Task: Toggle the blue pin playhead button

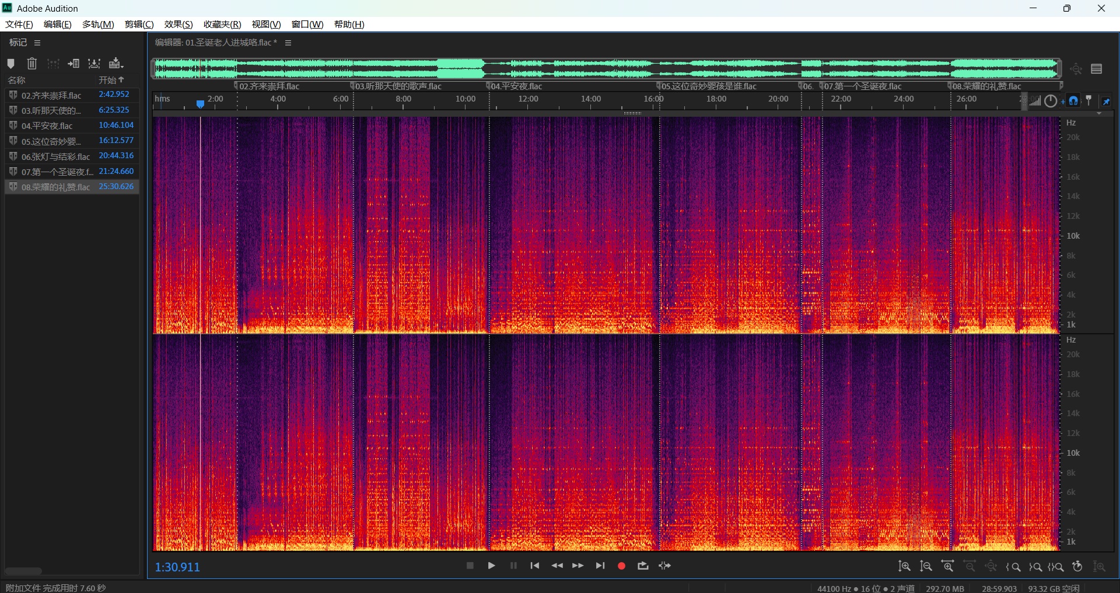Action: pos(1106,101)
